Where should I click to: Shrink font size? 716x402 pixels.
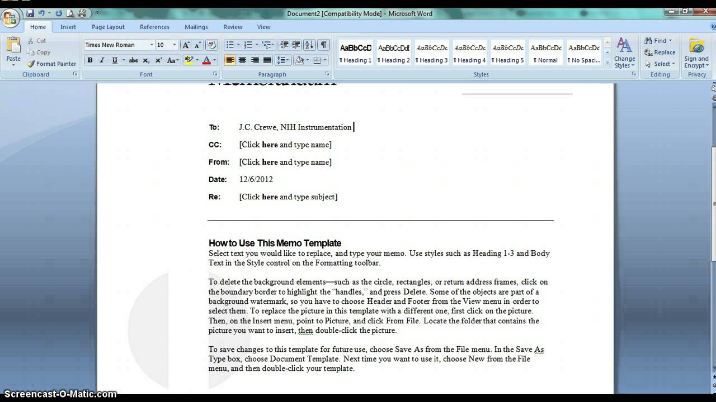[198, 45]
